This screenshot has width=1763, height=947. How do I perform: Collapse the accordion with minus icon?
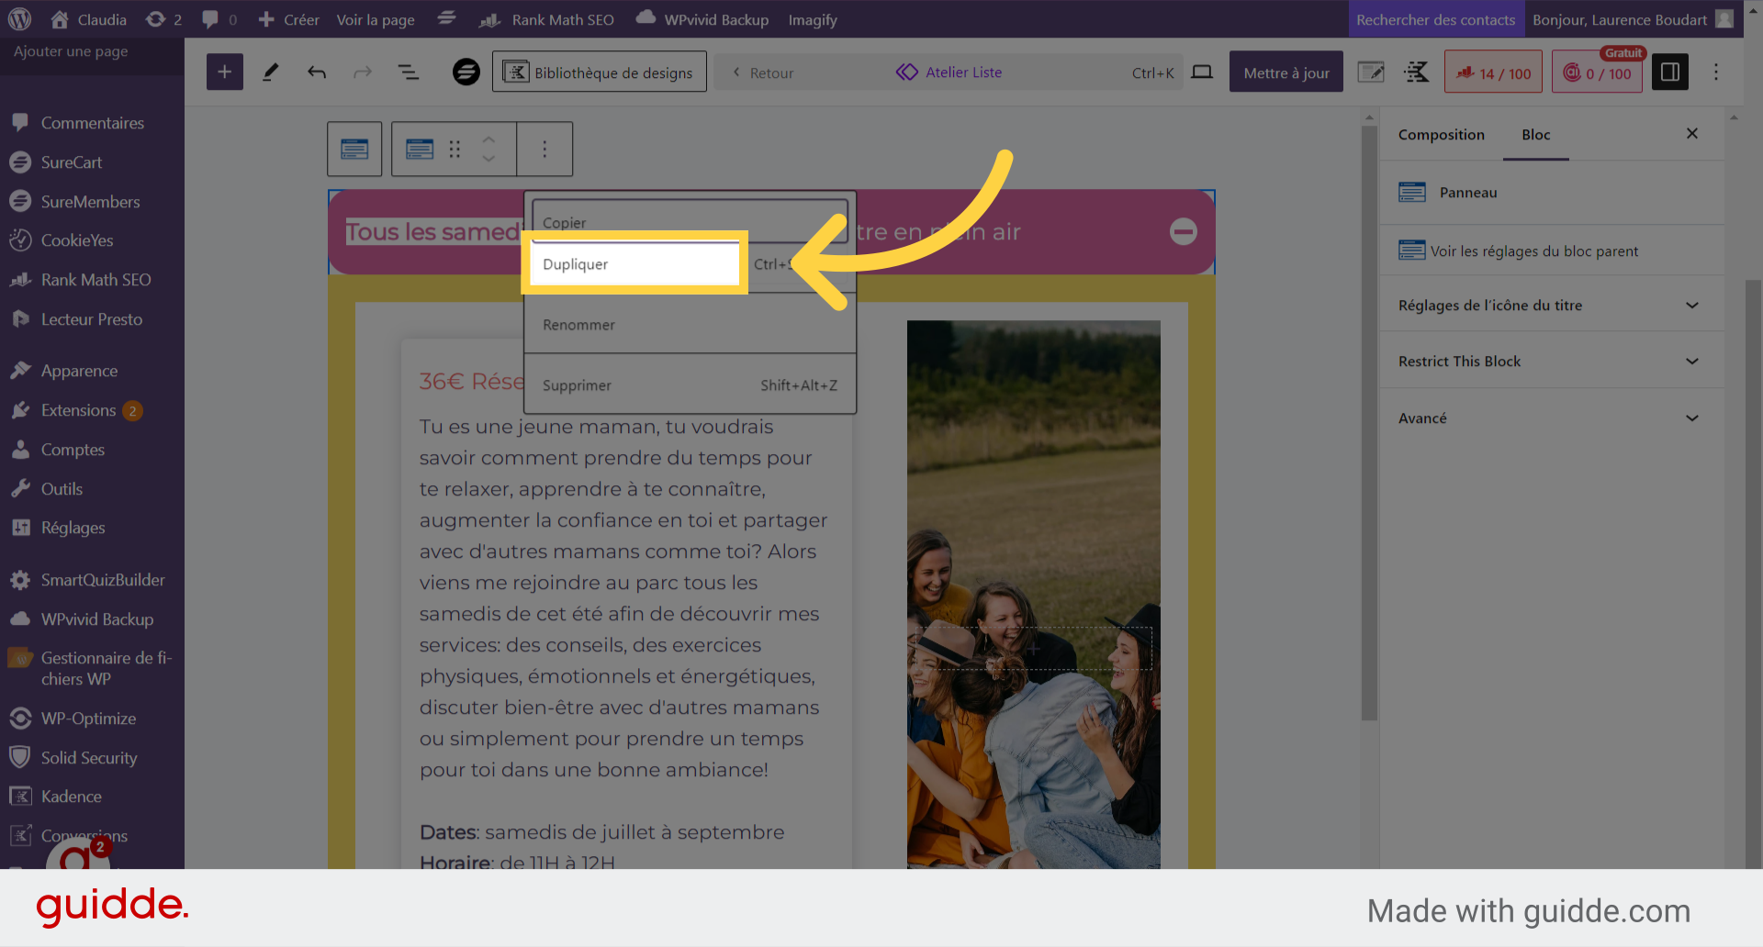[1184, 231]
